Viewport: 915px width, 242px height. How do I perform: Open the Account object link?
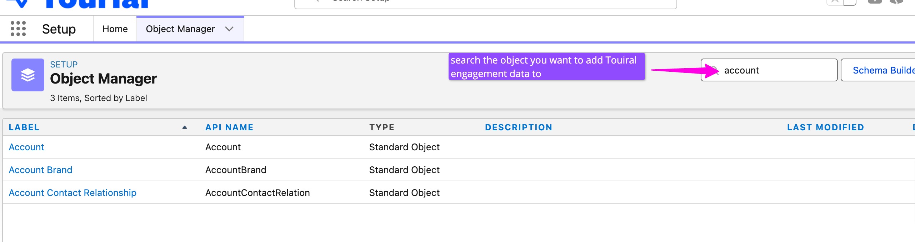point(26,147)
